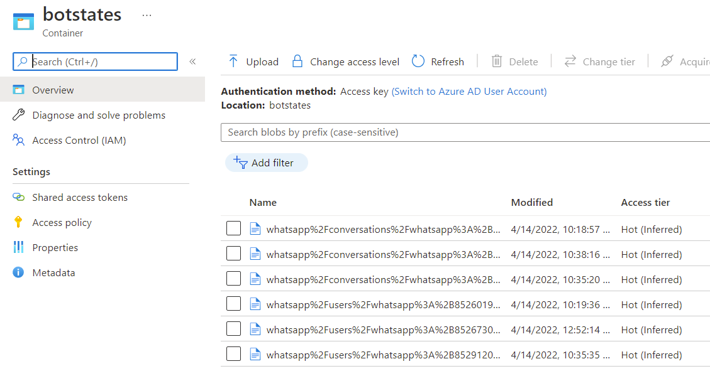710x386 pixels.
Task: Click the Metadata info icon
Action: click(x=18, y=272)
